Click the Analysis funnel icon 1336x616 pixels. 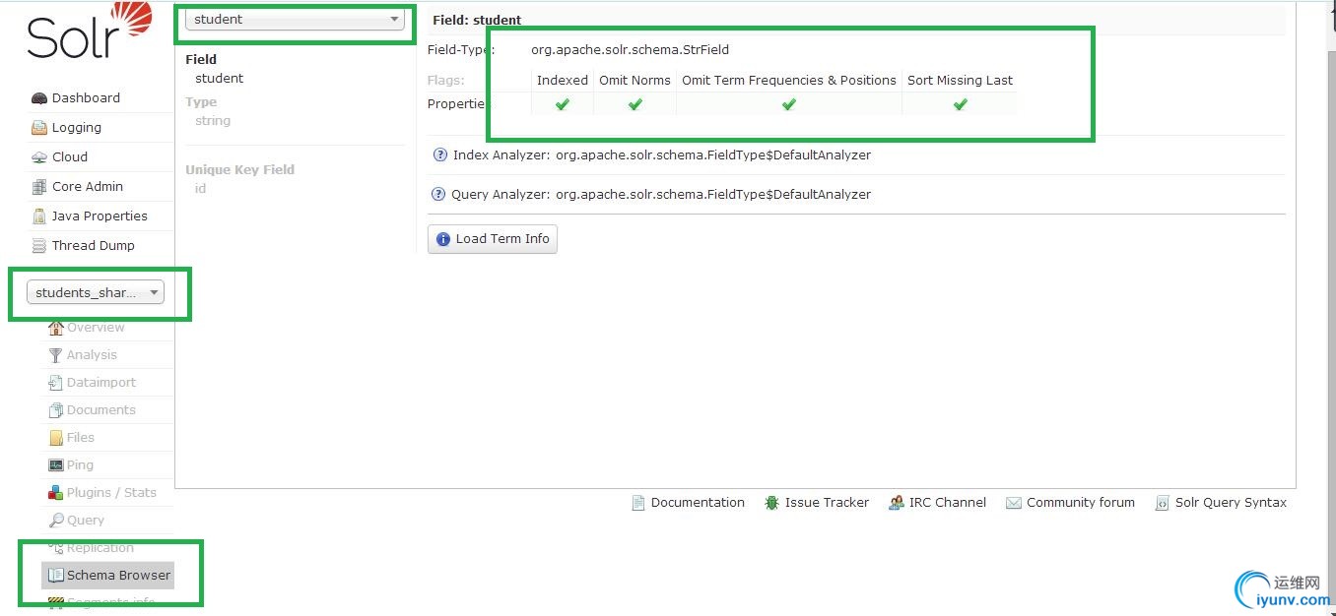(x=56, y=355)
